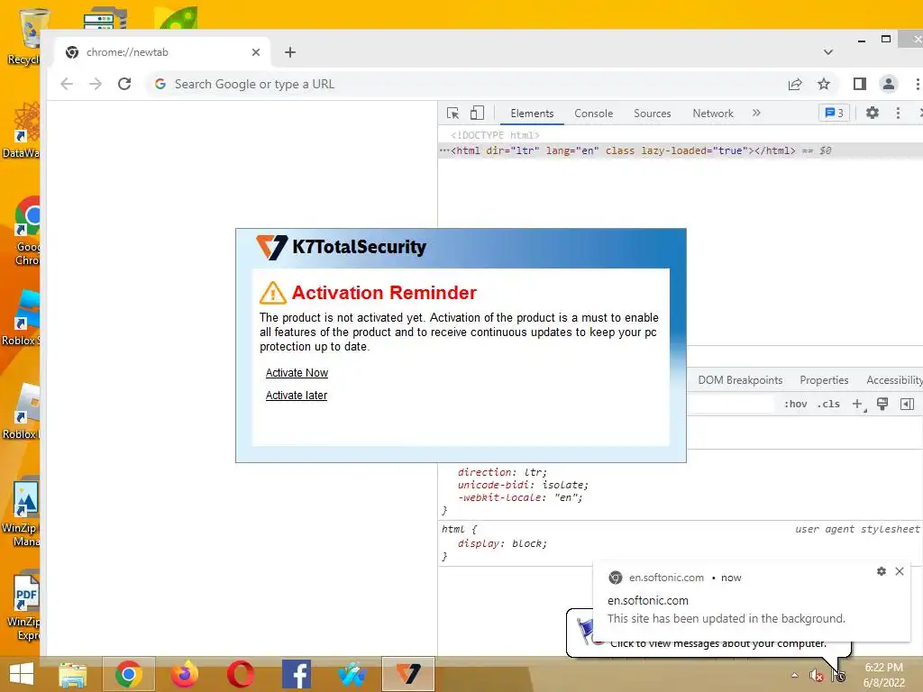The width and height of the screenshot is (923, 692).
Task: Expand more DevTools tabs chevron
Action: (756, 113)
